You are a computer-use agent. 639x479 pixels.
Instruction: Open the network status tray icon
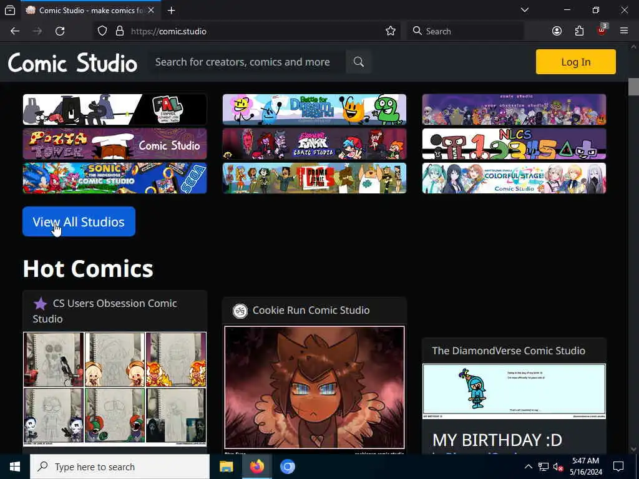[544, 467]
